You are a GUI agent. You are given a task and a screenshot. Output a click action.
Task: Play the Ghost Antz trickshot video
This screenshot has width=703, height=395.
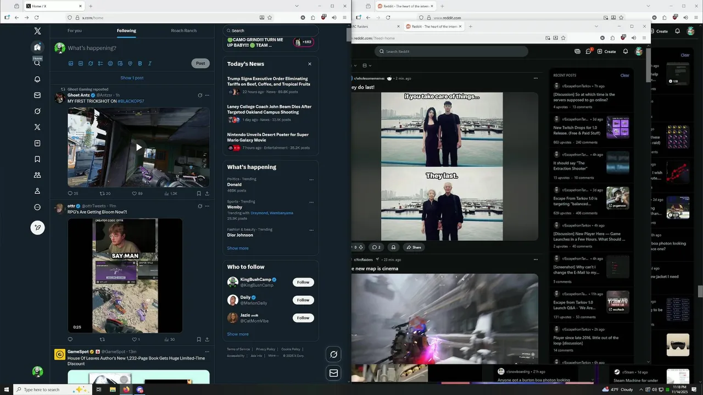pyautogui.click(x=138, y=147)
